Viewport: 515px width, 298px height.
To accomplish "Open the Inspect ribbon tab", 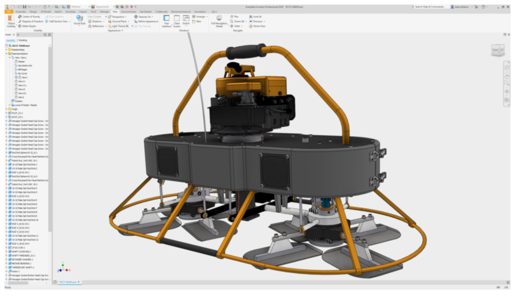I will click(x=83, y=11).
